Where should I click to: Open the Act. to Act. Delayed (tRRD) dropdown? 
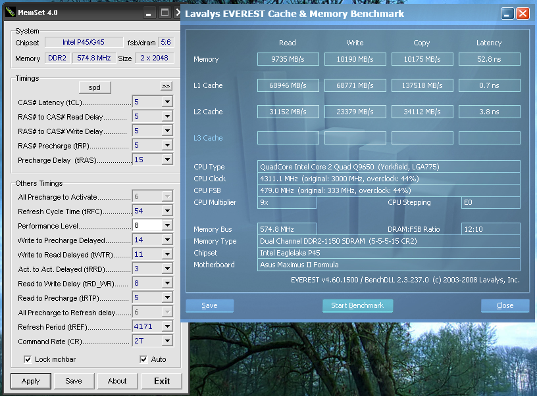click(167, 269)
